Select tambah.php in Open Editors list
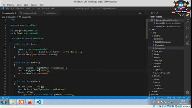 tap(166, 26)
